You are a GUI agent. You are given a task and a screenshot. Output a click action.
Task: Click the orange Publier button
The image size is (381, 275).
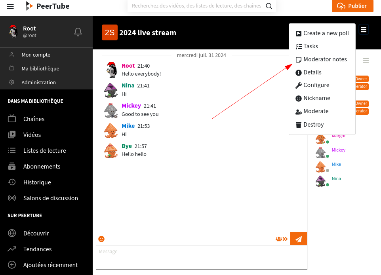pos(352,6)
